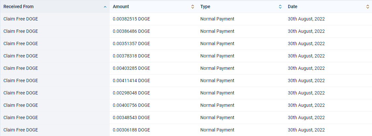Select the Type column header label
This screenshot has height=136, width=372.
click(x=205, y=6)
